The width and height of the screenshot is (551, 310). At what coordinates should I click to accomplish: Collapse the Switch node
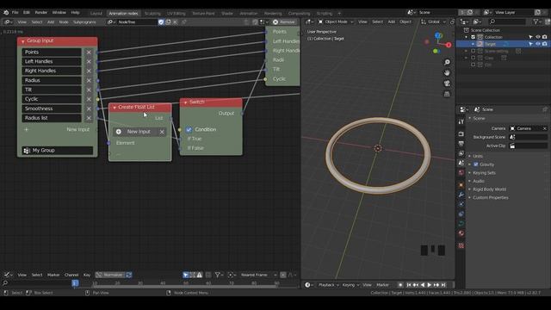(x=186, y=102)
